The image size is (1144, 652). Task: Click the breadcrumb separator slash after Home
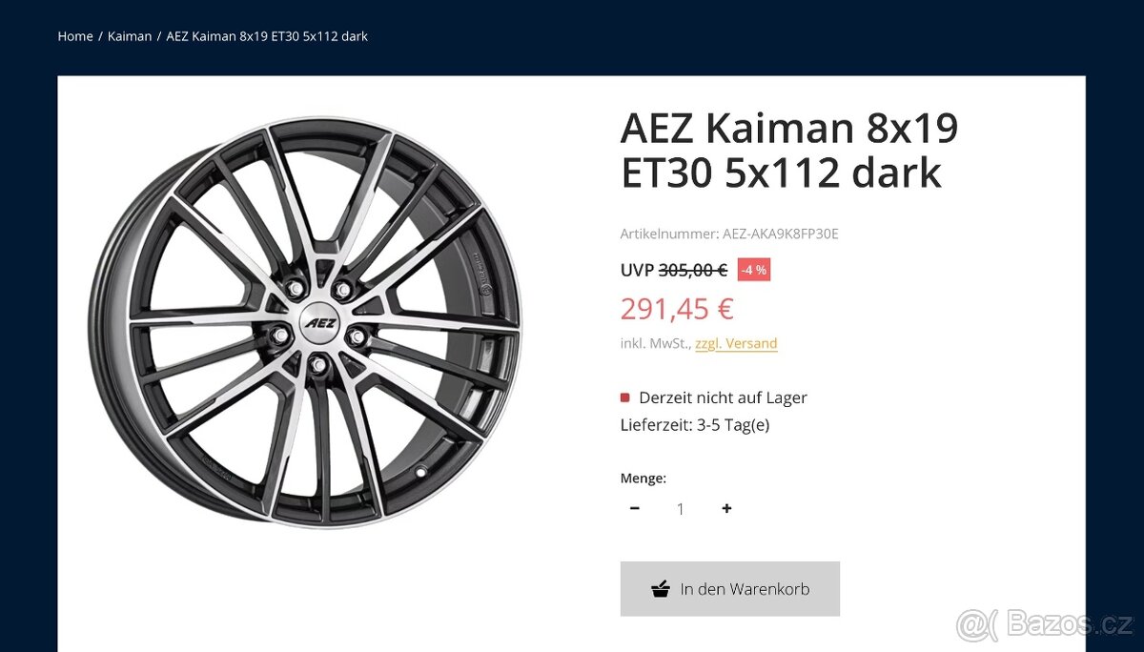click(99, 35)
